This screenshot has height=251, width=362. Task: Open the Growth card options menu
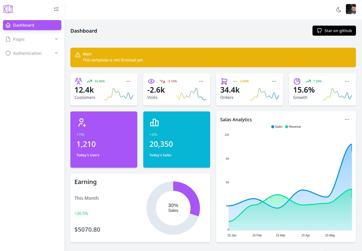coord(347,81)
